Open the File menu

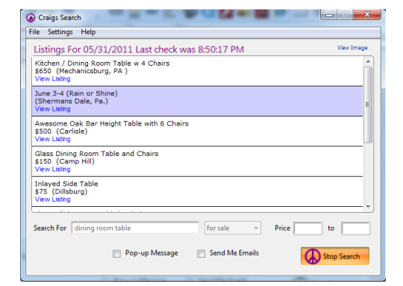[x=34, y=32]
